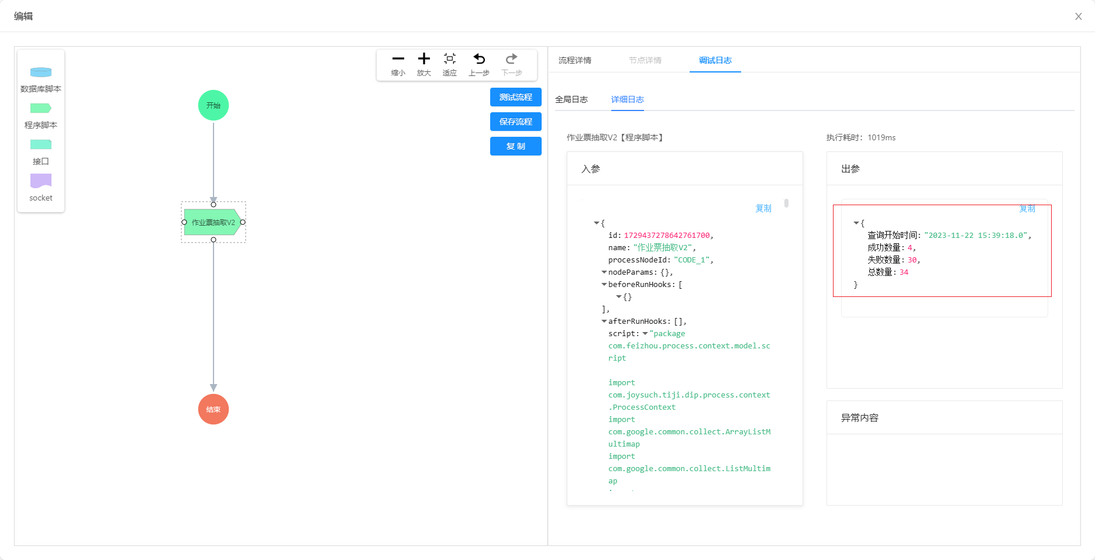Click the 缩小 zoom-out minus icon
The height and width of the screenshot is (560, 1095).
(x=398, y=58)
